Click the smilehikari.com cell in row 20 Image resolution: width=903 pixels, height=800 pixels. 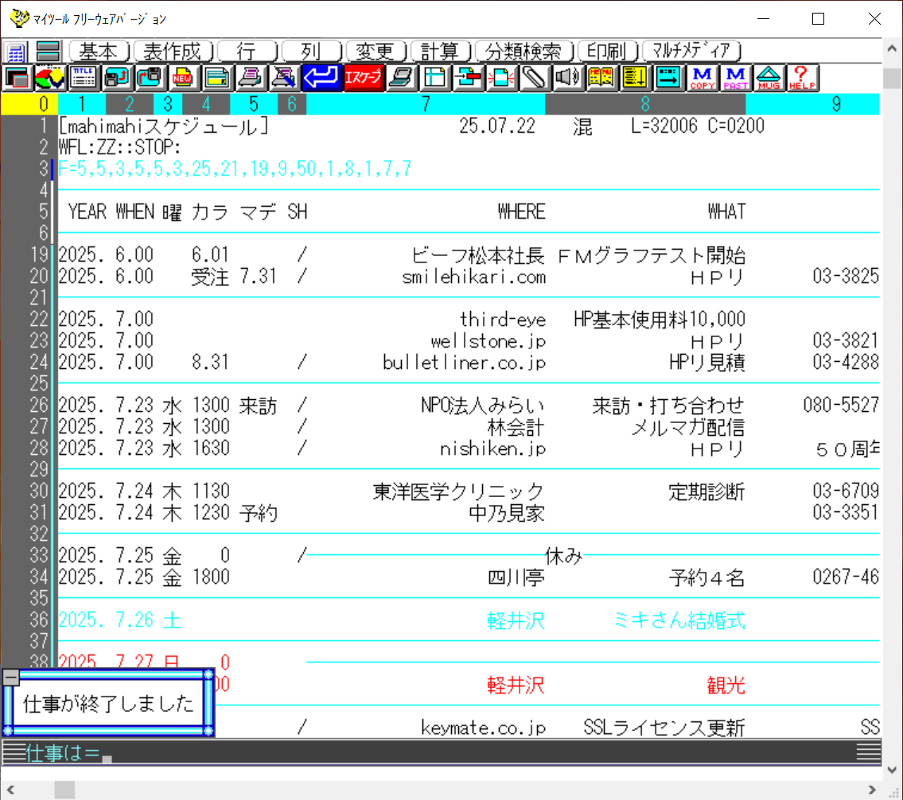[x=474, y=277]
